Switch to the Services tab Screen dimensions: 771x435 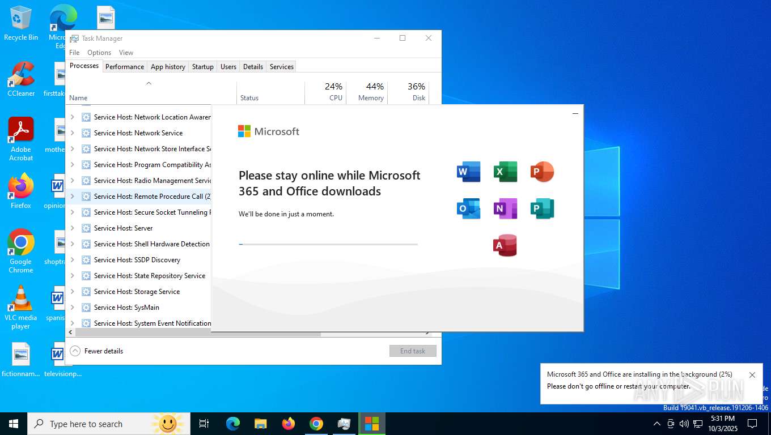pyautogui.click(x=282, y=67)
